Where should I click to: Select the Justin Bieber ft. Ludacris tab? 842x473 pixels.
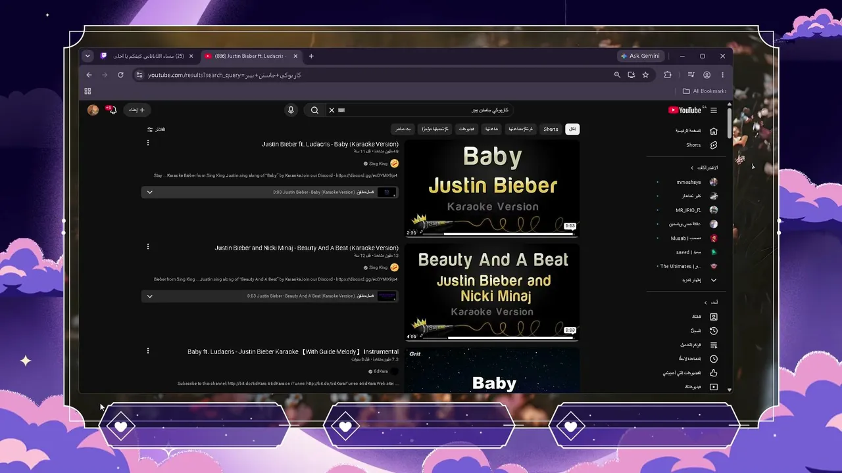pyautogui.click(x=251, y=56)
